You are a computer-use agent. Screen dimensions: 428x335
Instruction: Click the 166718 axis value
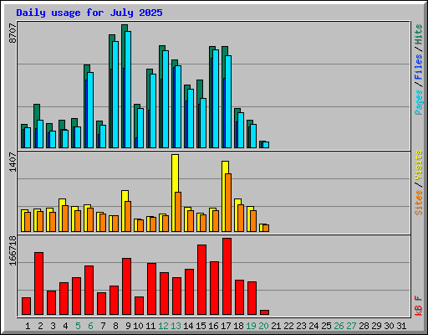(x=13, y=250)
